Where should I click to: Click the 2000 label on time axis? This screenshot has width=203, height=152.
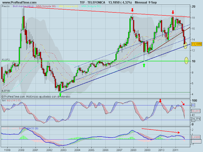[x=21, y=150]
